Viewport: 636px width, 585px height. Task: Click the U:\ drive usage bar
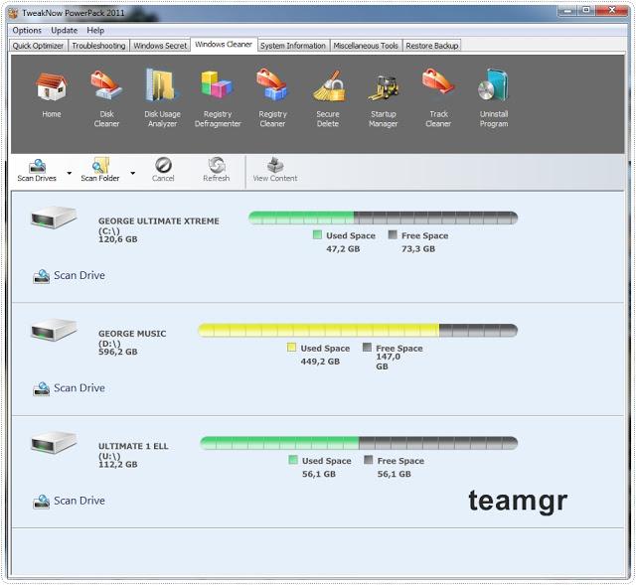point(359,443)
